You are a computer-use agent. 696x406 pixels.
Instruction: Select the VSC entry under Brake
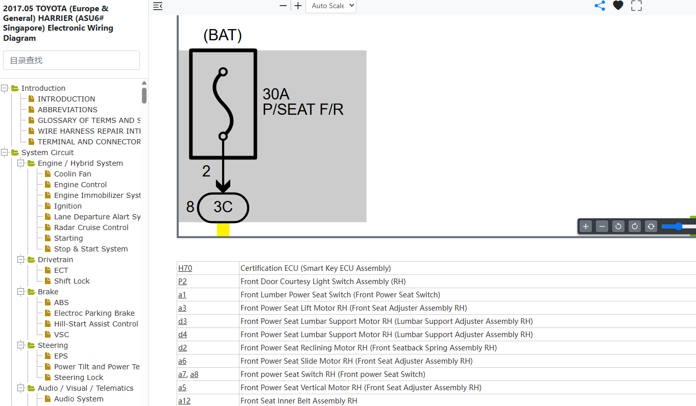click(61, 335)
